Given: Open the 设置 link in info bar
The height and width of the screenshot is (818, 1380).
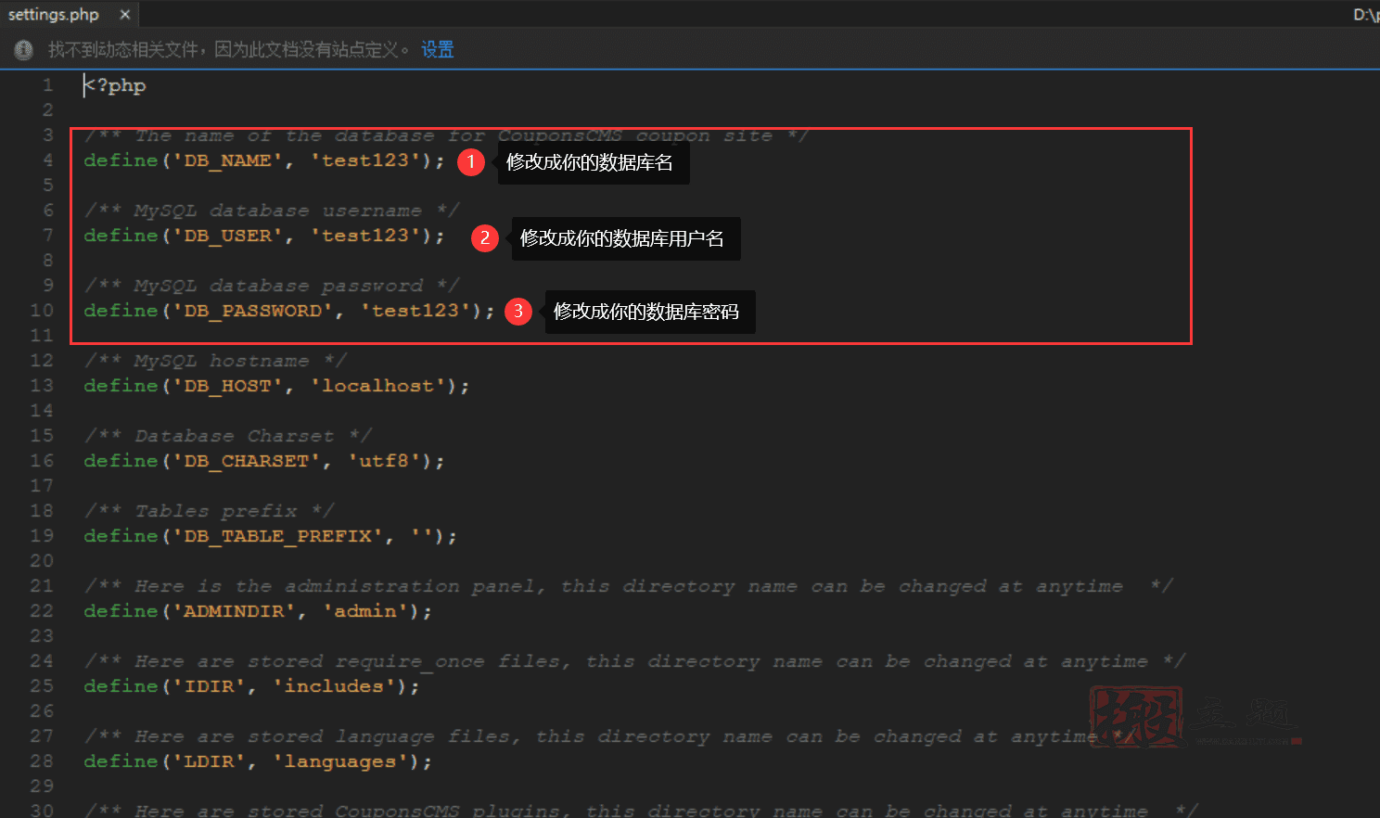Looking at the screenshot, I should (438, 49).
